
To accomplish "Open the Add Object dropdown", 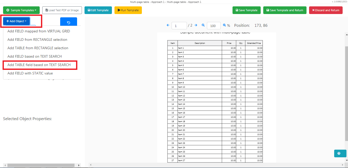I will (x=16, y=21).
